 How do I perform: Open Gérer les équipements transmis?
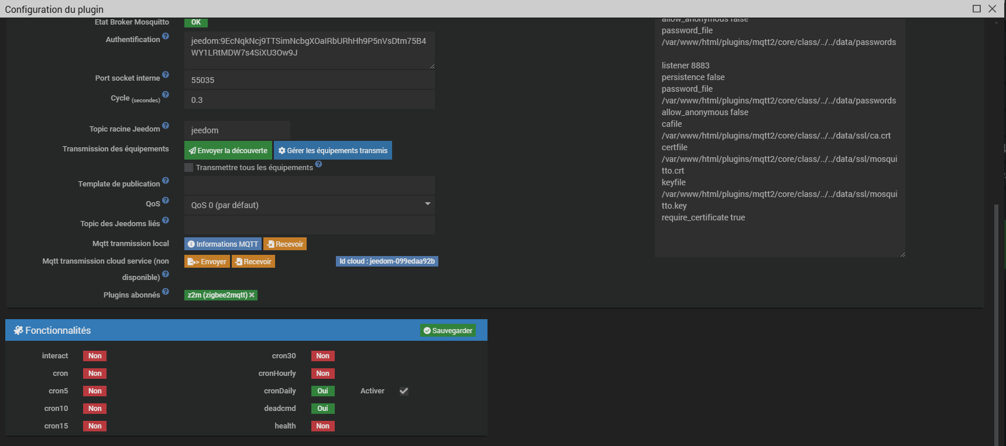[x=333, y=151]
